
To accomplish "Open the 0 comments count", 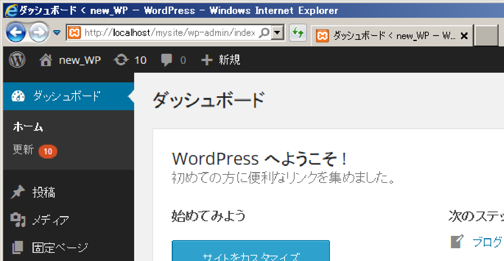I will tap(183, 60).
